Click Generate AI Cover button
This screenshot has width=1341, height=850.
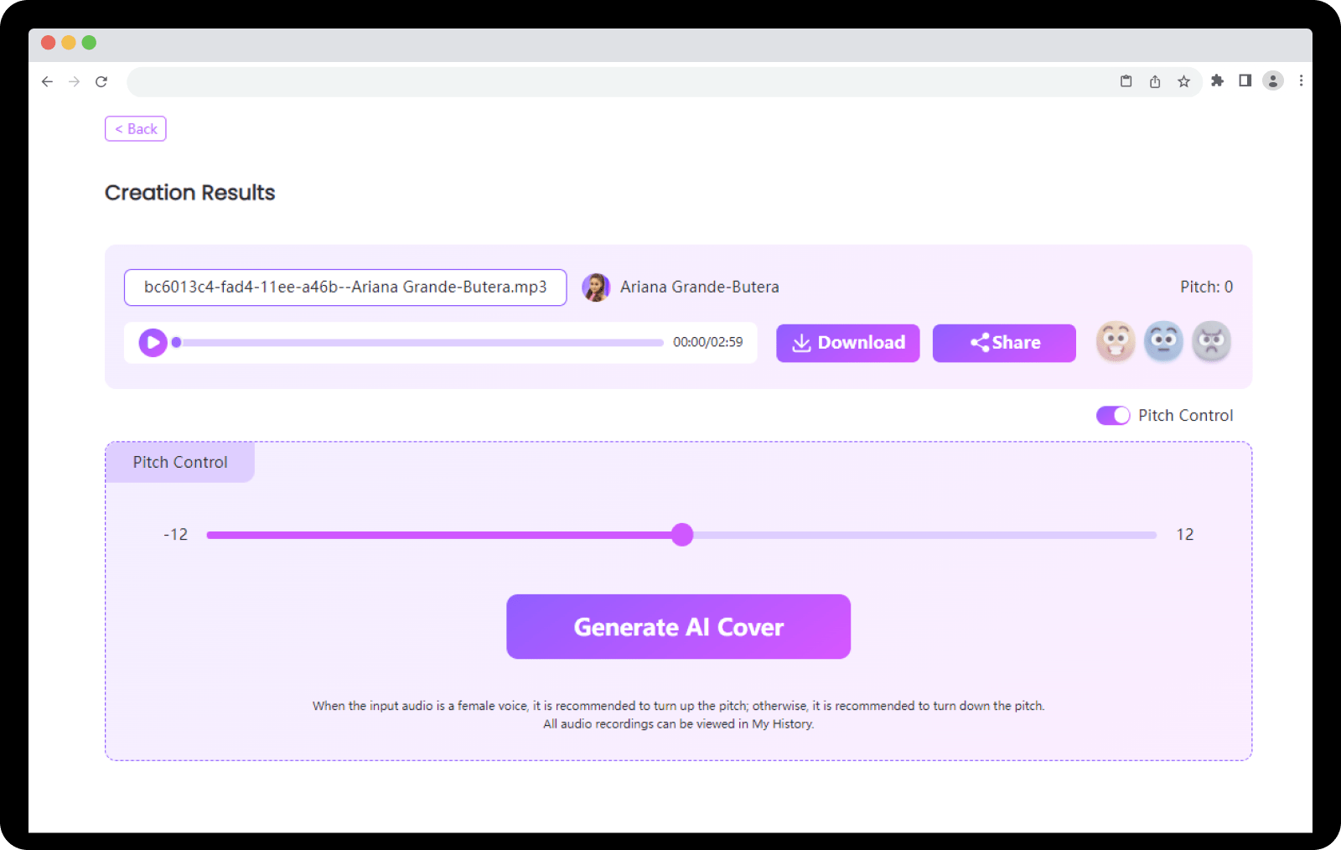point(679,627)
